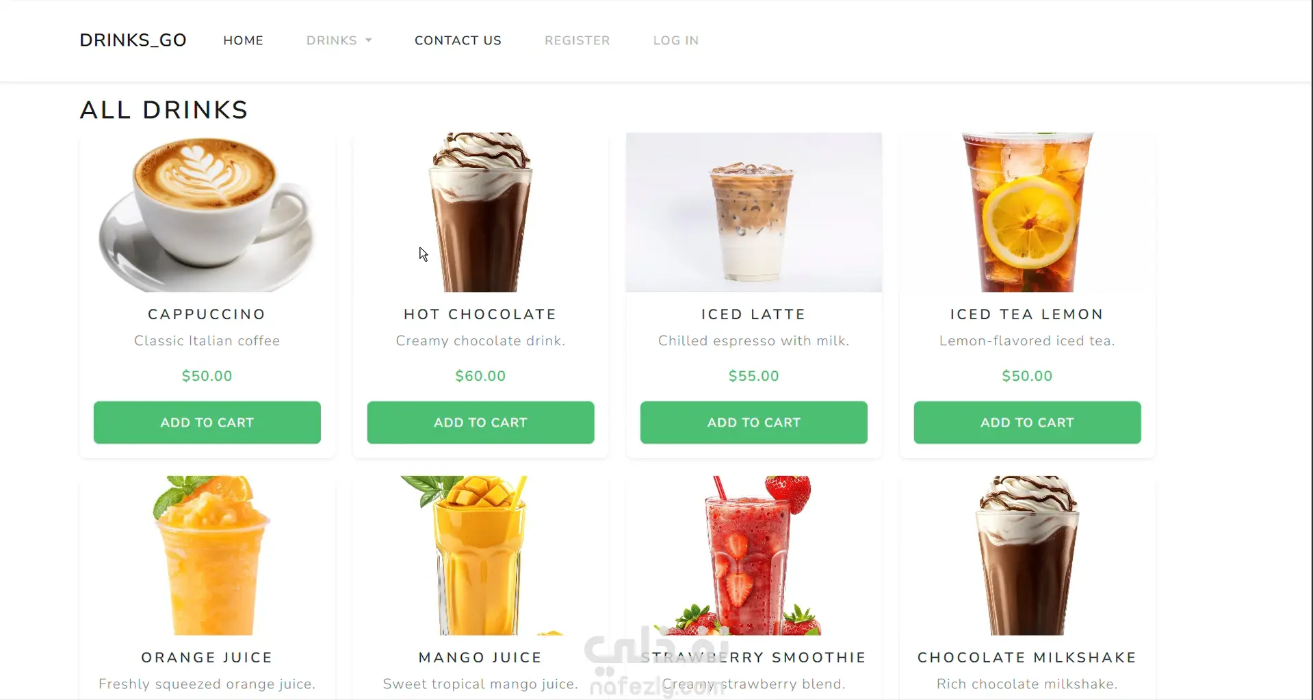Click the Mango Juice product image

pyautogui.click(x=480, y=556)
